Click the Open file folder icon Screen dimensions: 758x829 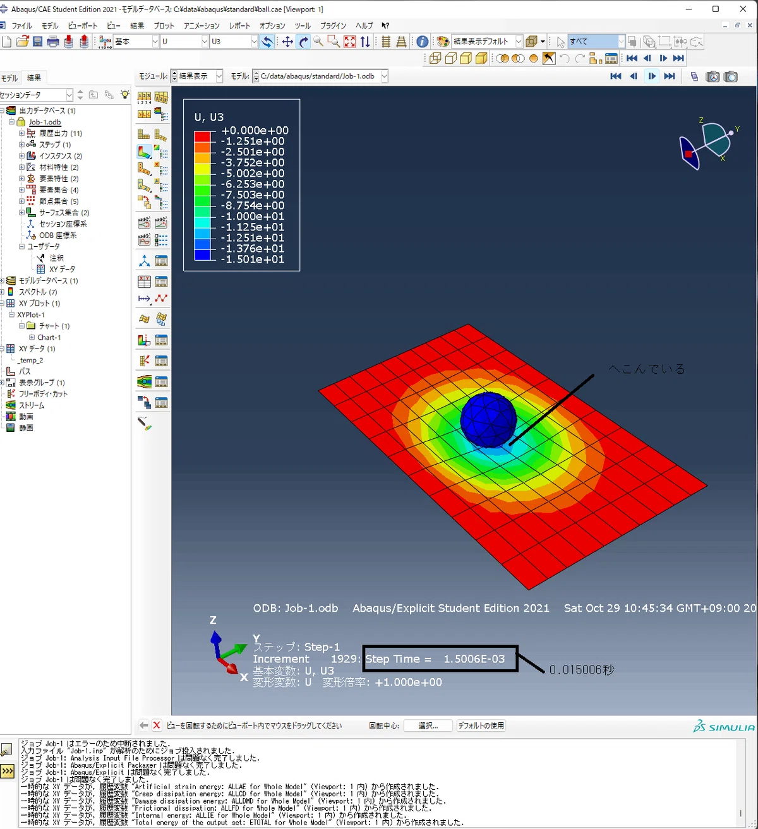22,42
